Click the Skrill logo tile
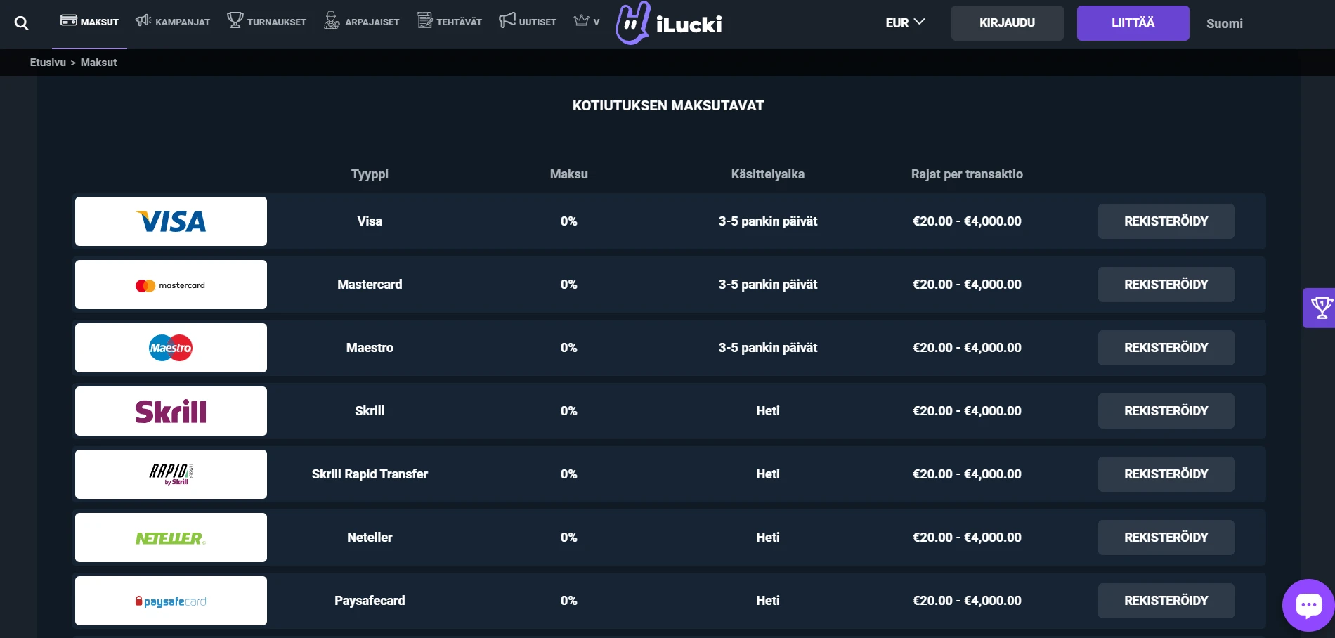The height and width of the screenshot is (638, 1335). [171, 411]
